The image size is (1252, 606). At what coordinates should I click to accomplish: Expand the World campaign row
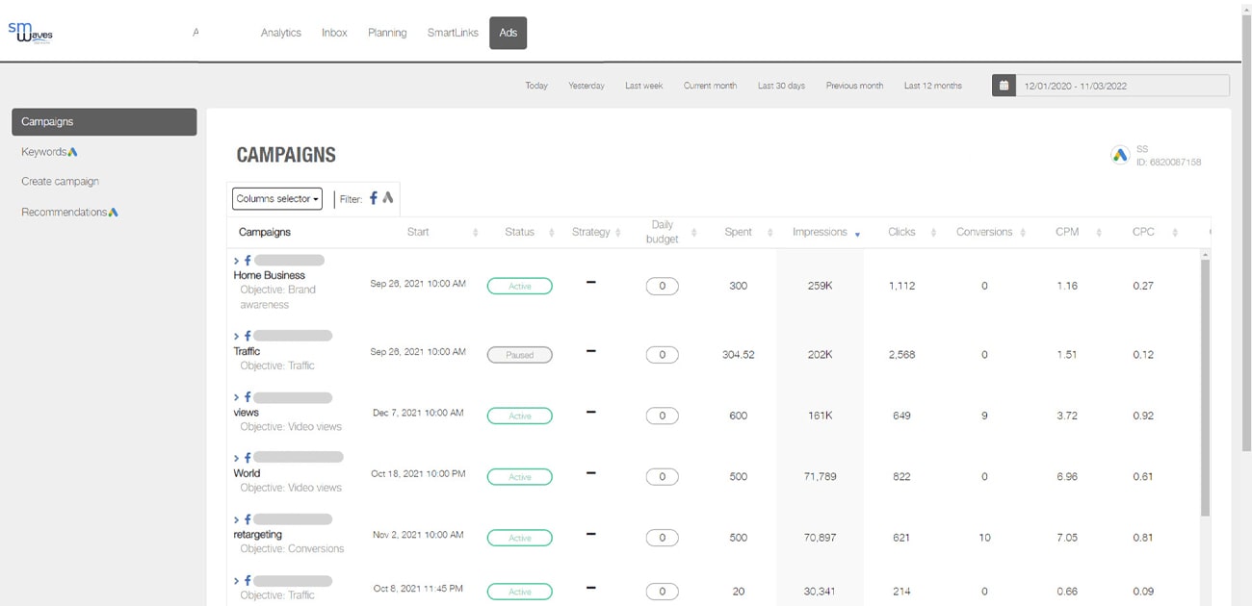(x=237, y=458)
